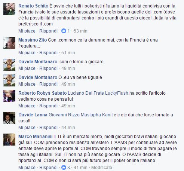This screenshot has height=171, width=184.
Task: Open Roberto Robys Sabato's avatar
Action: (x=9, y=96)
